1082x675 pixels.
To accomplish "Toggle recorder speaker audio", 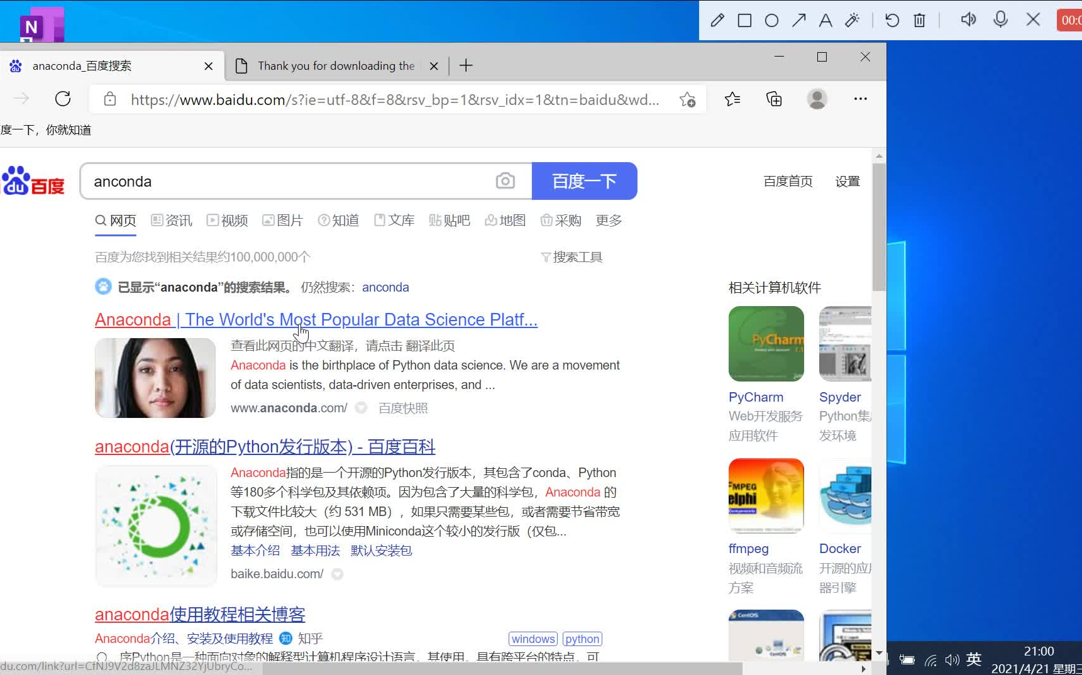I will point(968,19).
